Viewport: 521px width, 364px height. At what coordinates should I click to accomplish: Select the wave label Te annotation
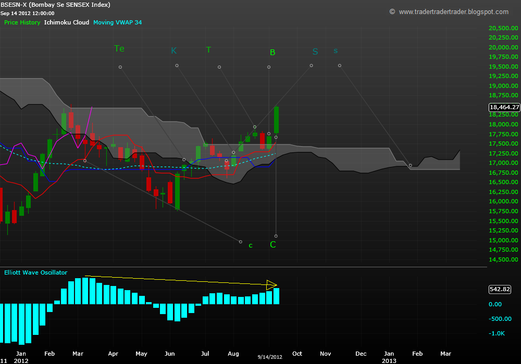[119, 48]
